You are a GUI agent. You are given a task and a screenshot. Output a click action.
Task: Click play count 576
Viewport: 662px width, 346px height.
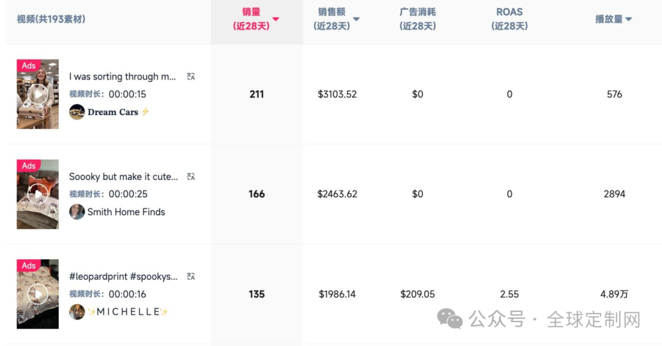pyautogui.click(x=614, y=94)
